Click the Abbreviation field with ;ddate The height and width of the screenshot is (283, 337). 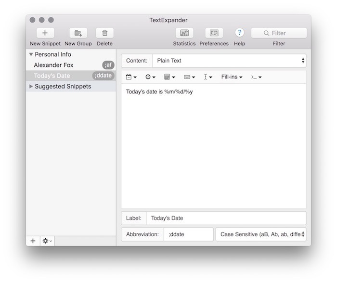point(189,234)
